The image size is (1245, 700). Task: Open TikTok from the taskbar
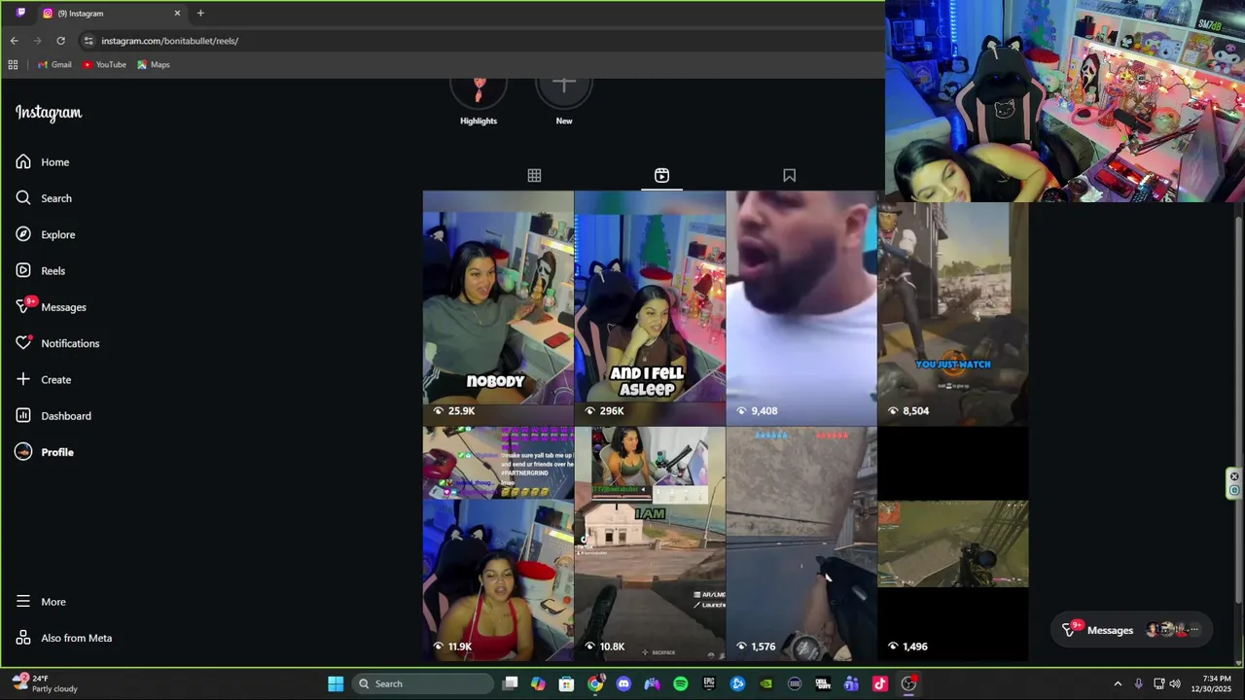pos(880,683)
